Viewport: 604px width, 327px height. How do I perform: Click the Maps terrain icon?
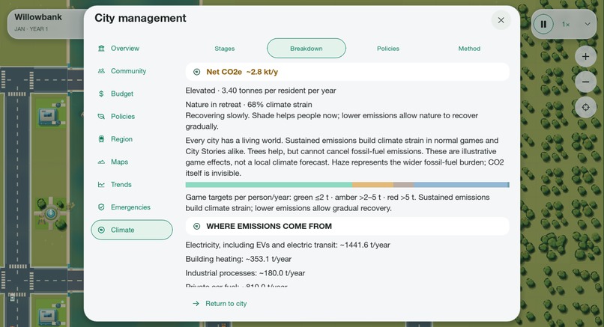pos(101,162)
